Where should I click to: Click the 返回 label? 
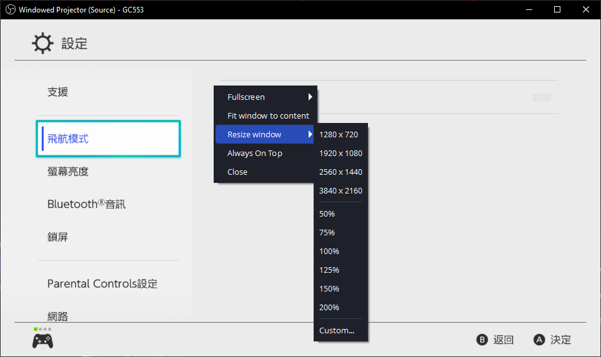[504, 340]
